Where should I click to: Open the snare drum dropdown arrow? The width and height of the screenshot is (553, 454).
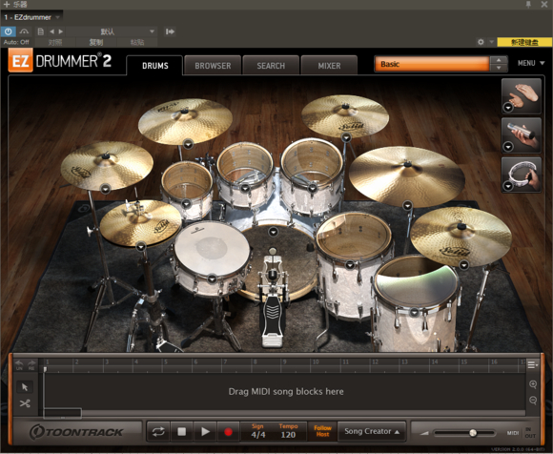(212, 279)
